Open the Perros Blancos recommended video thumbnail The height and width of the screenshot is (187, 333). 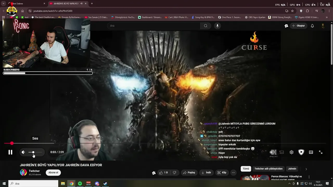(255, 178)
